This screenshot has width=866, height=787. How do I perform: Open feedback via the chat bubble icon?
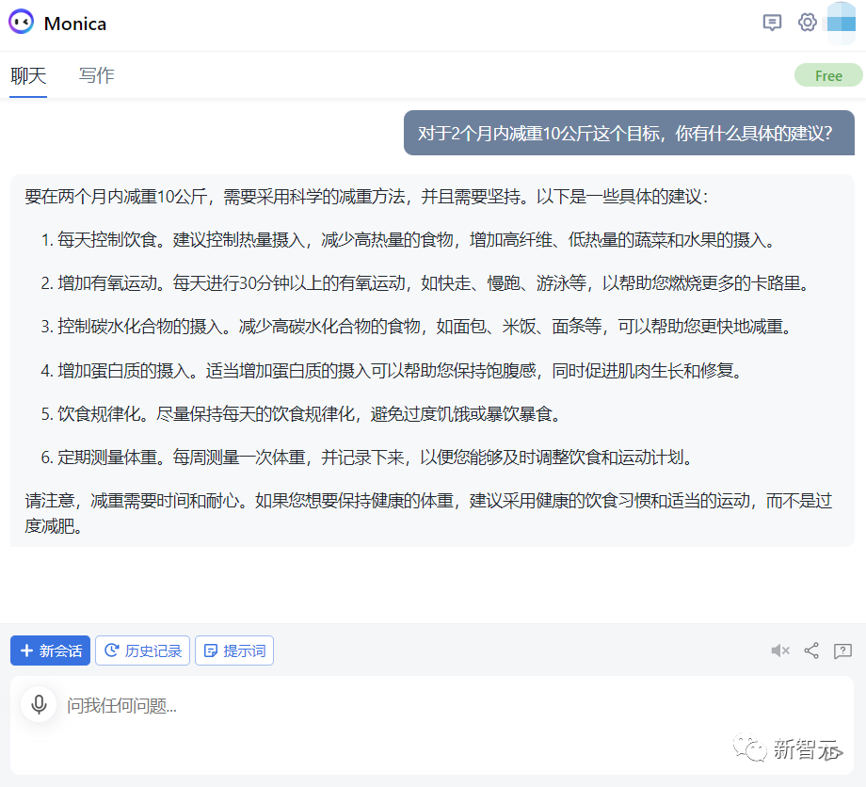point(772,23)
